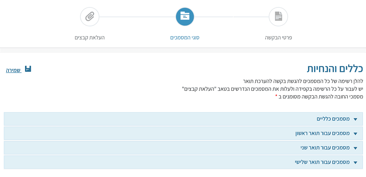This screenshot has height=177, width=366.
Task: Click the blue folder icon for document types
Action: [185, 17]
